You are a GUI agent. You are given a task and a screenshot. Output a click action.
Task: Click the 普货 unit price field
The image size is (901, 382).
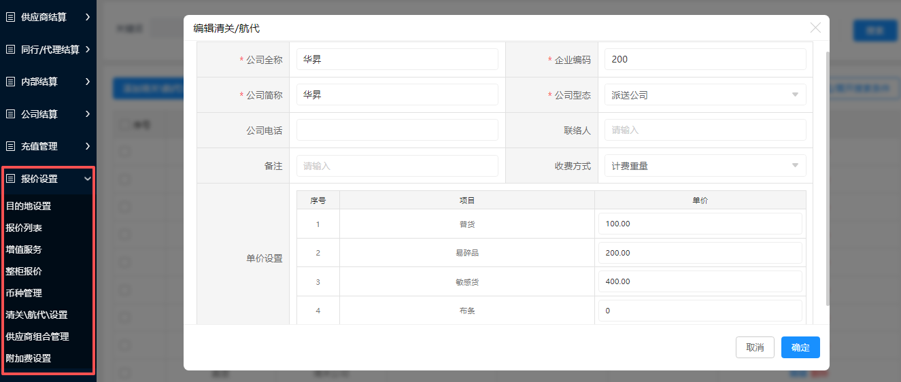[700, 224]
